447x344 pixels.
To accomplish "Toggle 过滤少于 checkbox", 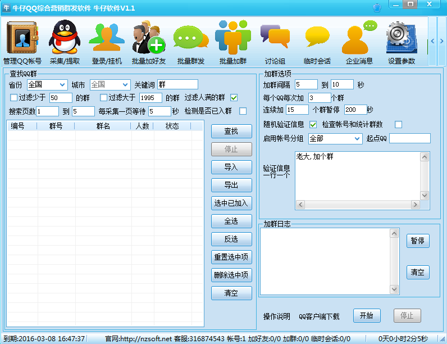I will pos(13,98).
